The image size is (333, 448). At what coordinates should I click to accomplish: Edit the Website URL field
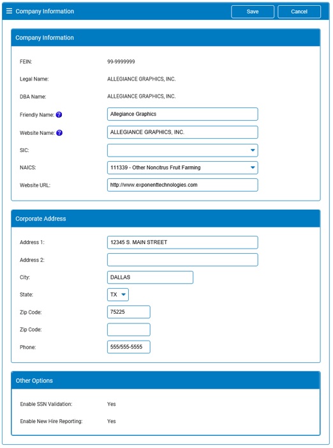coord(182,185)
